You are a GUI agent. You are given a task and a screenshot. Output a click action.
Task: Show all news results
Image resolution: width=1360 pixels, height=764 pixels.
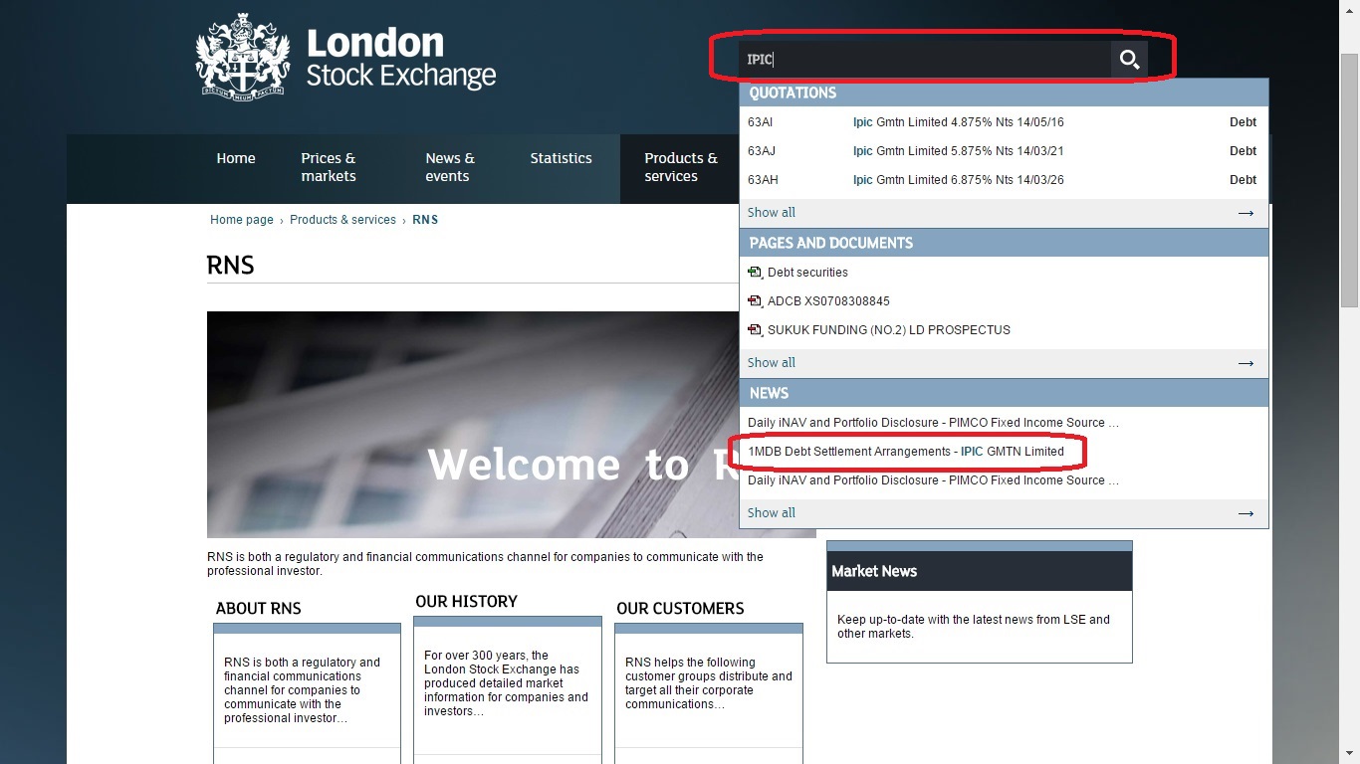pos(772,513)
